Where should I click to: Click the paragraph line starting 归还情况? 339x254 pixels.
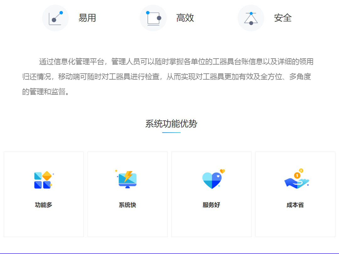click(166, 77)
